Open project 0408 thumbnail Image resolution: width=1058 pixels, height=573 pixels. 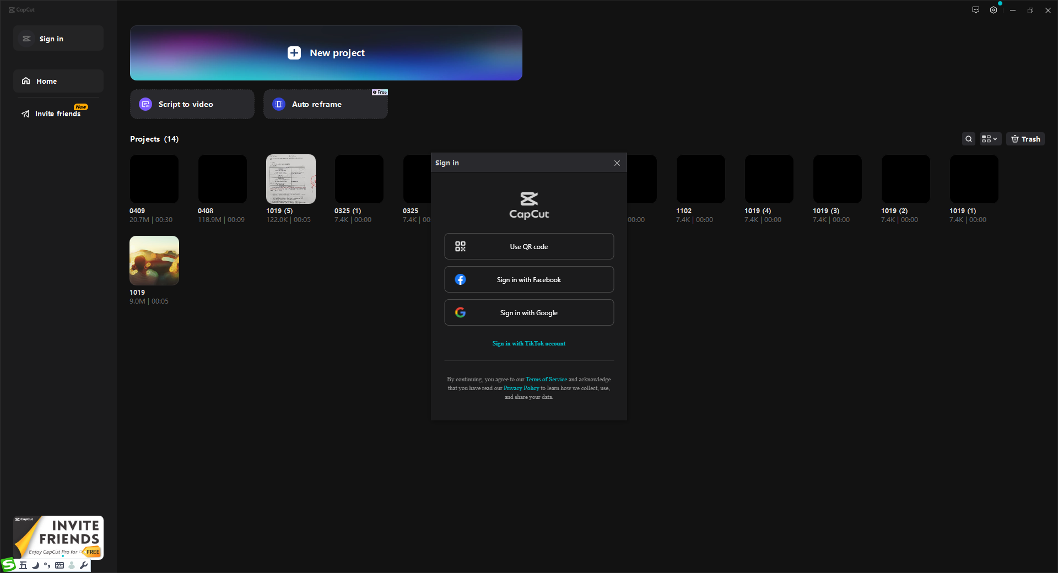pyautogui.click(x=223, y=179)
